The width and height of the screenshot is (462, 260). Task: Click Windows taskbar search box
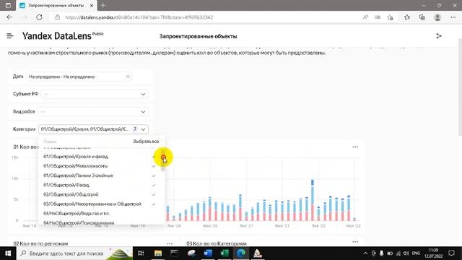pos(74,253)
